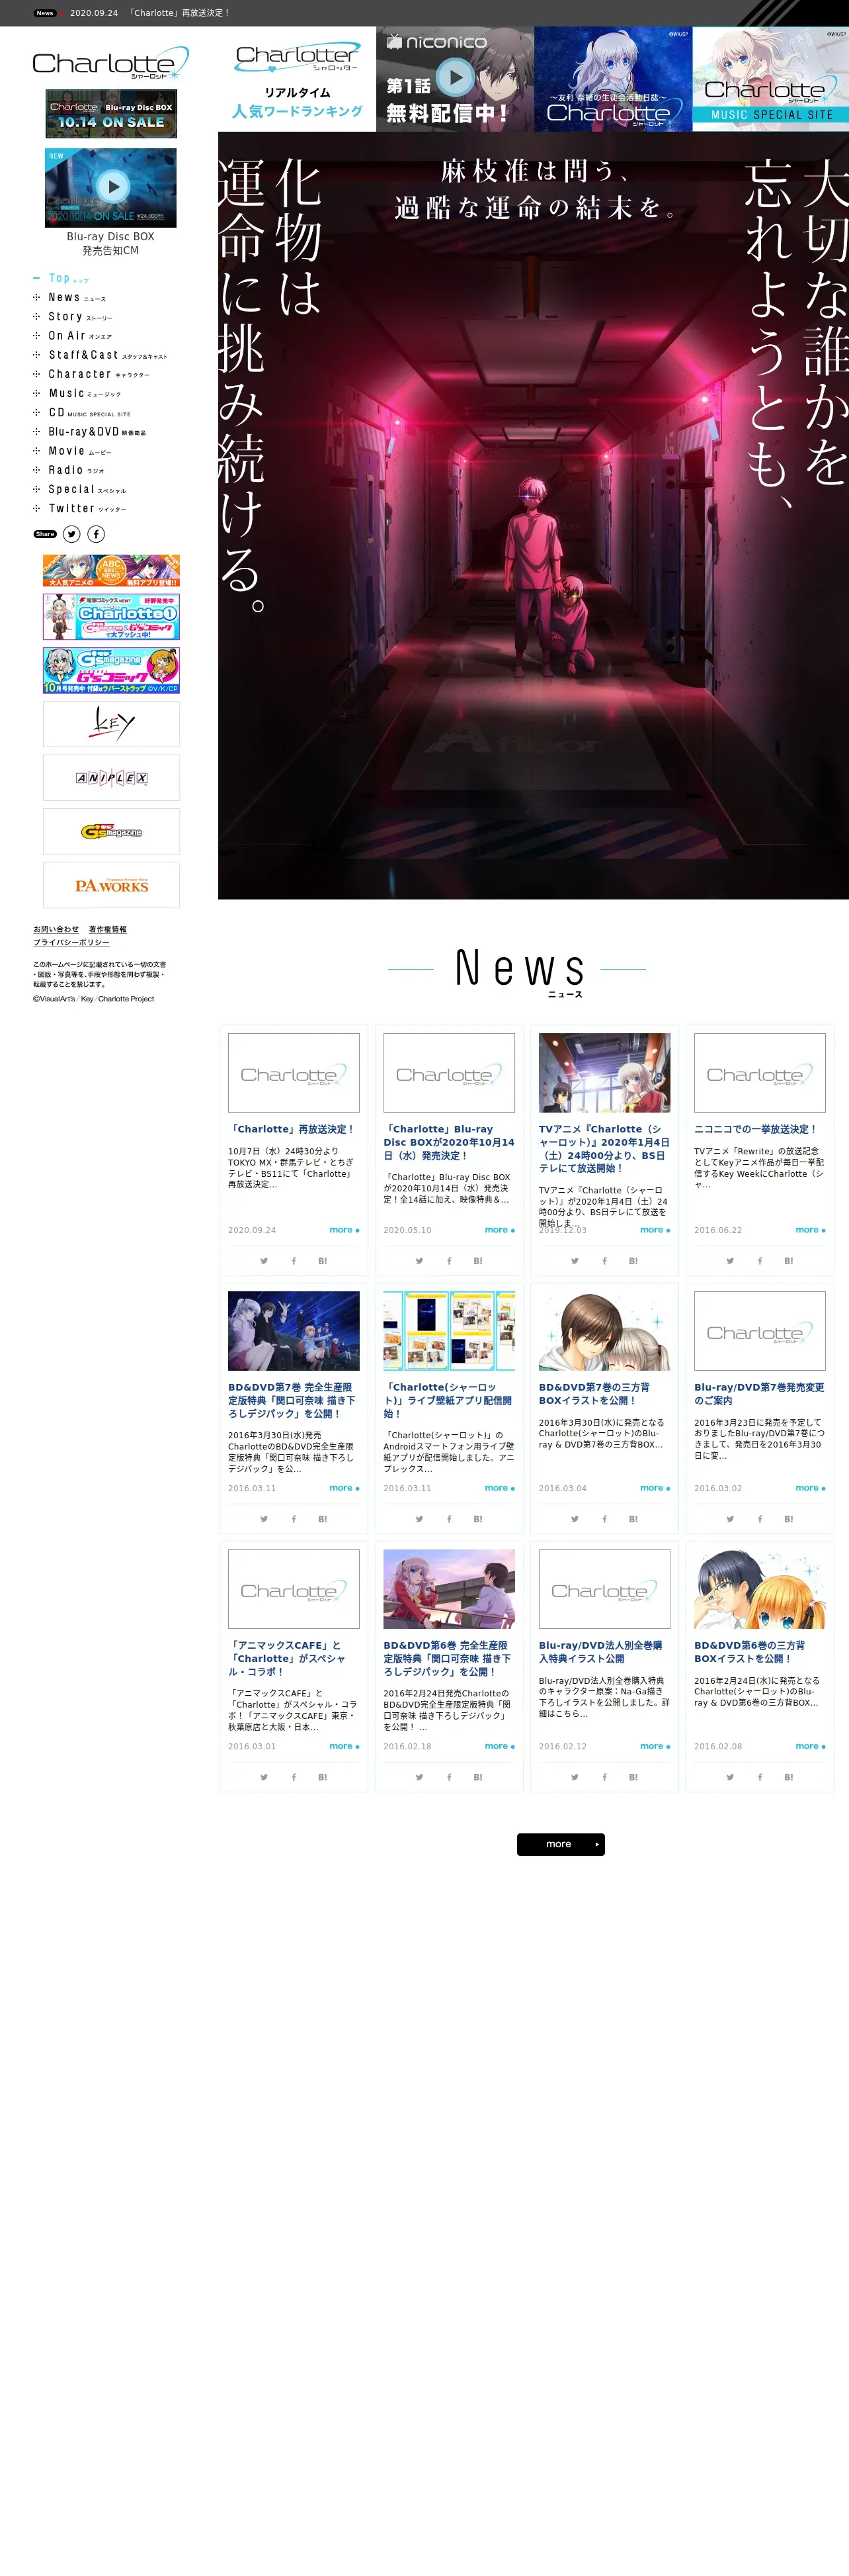Open the Tomori Nao student council diary banner
The height and width of the screenshot is (2576, 849).
(x=614, y=79)
